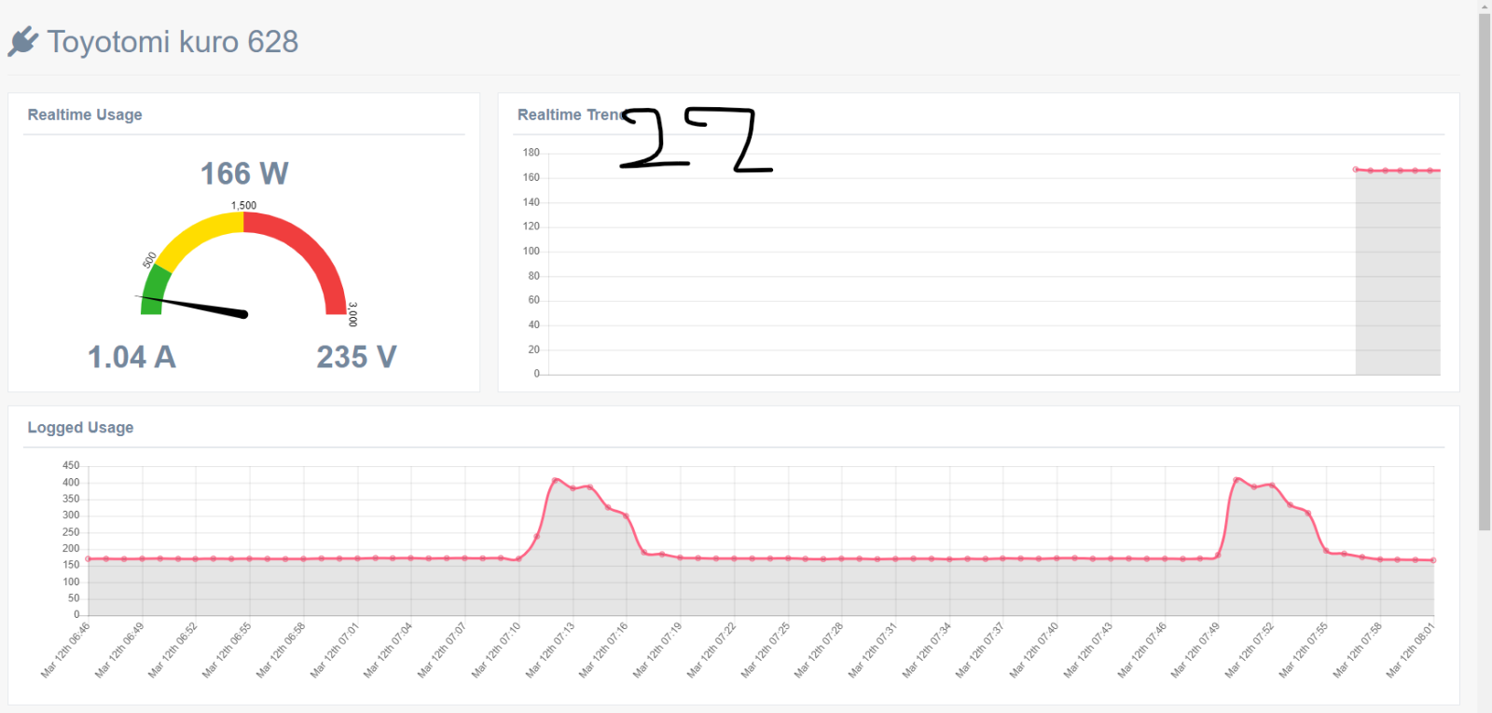The image size is (1492, 713).
Task: Click the 200 y-axis label in Logged Usage
Action: (71, 548)
